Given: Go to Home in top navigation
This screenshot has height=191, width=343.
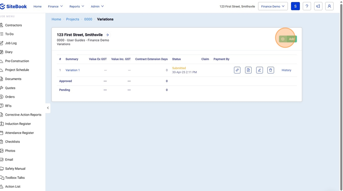Looking at the screenshot, I should pos(37,6).
